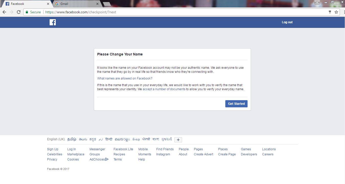Click the Get Started button
The width and height of the screenshot is (345, 184).
pos(236,104)
